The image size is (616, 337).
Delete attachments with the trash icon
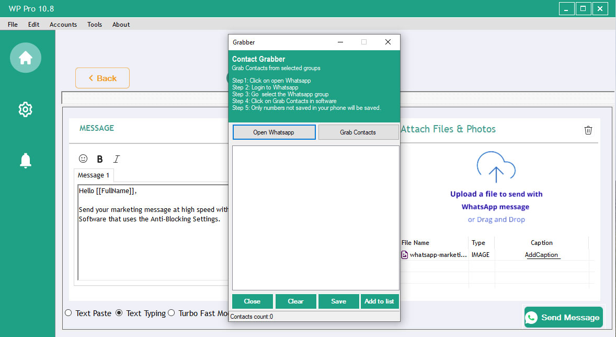(x=588, y=130)
